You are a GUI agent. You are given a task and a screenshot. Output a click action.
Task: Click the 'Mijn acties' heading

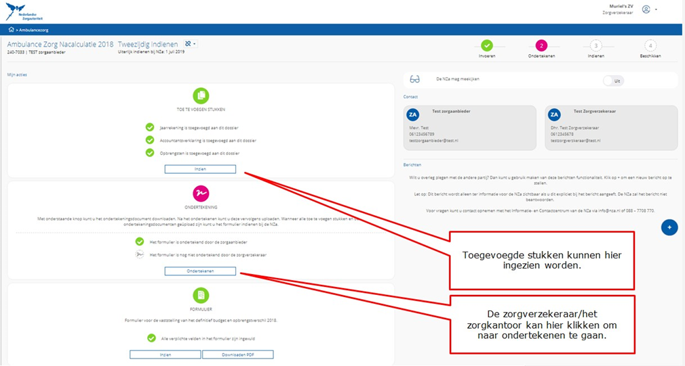point(17,75)
